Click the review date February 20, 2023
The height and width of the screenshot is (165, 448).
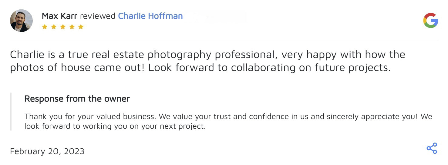[47, 151]
